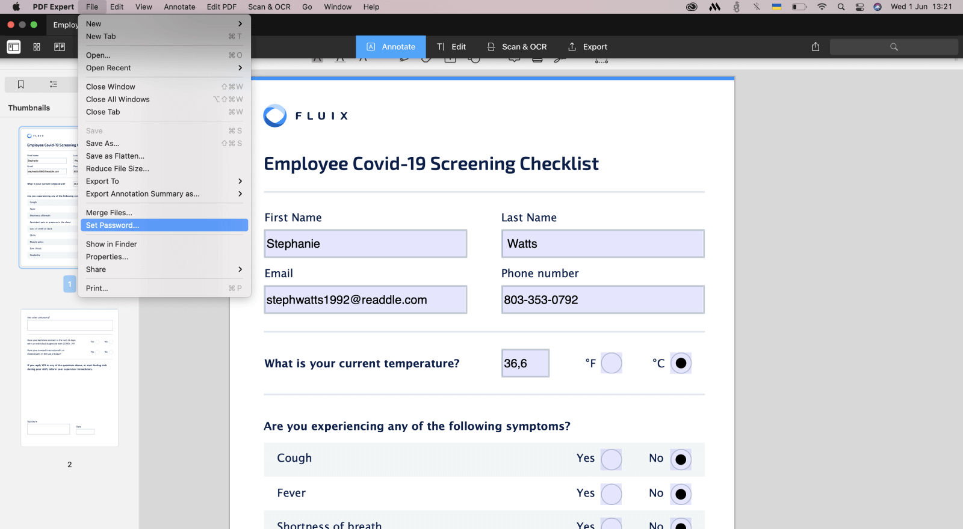Click the First Name input field

click(365, 244)
